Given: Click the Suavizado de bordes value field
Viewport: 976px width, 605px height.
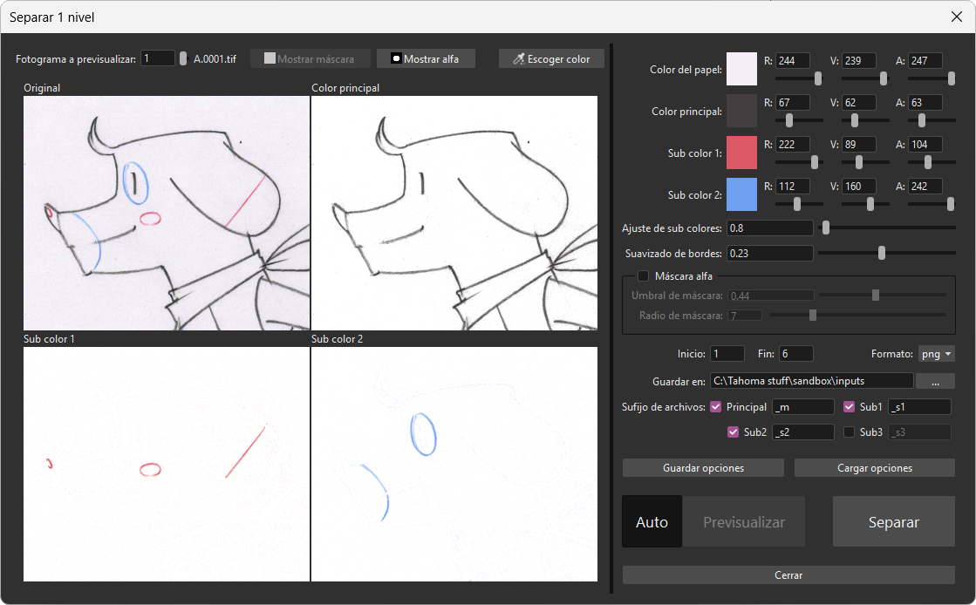Looking at the screenshot, I should click(x=770, y=254).
